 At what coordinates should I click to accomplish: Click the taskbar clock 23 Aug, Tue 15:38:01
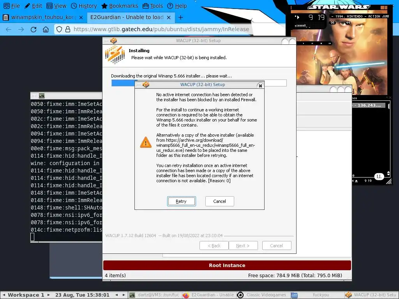pos(82,295)
